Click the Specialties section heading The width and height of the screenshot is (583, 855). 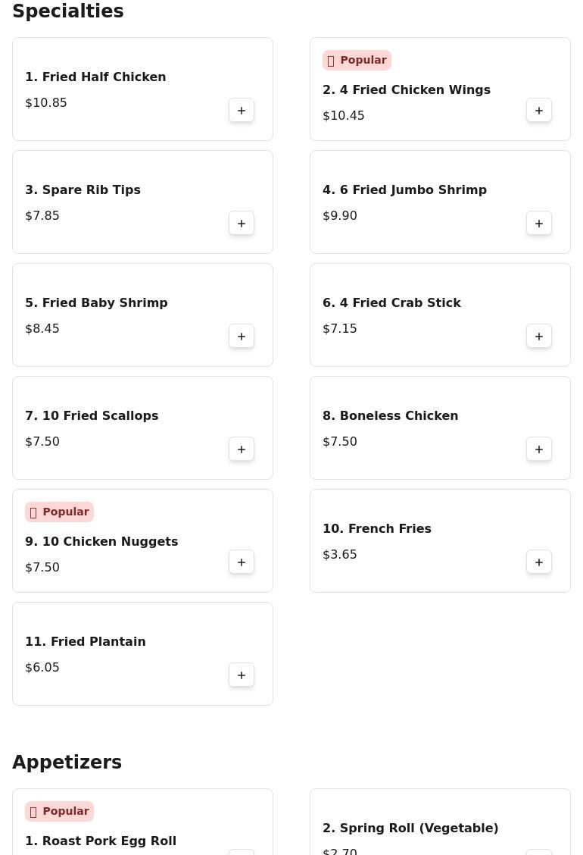pyautogui.click(x=68, y=11)
